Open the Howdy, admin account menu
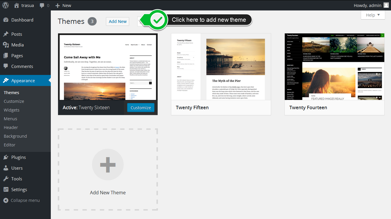The image size is (391, 219). coord(371,5)
